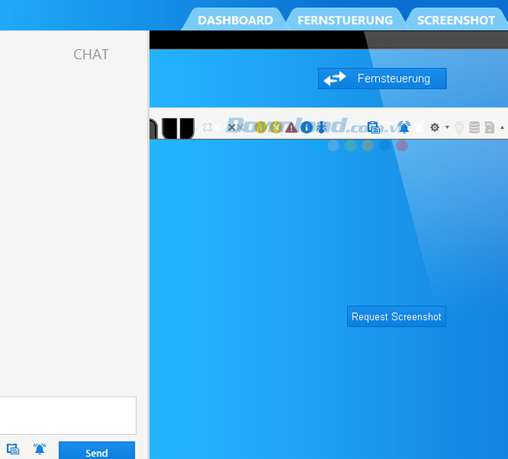The width and height of the screenshot is (508, 459).
Task: Expand the dropdown arrow next to gear
Action: click(447, 127)
